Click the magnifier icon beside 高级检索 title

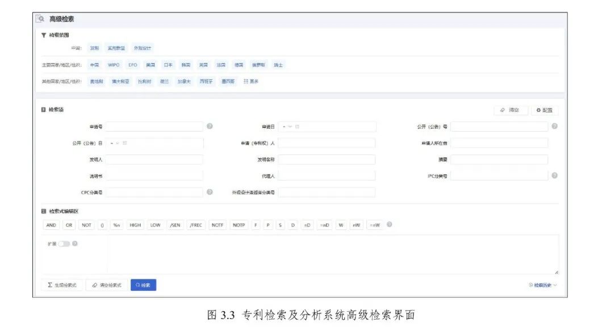click(41, 19)
